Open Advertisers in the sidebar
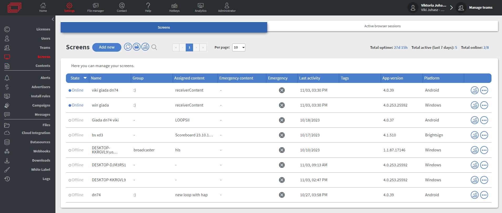 [27, 87]
